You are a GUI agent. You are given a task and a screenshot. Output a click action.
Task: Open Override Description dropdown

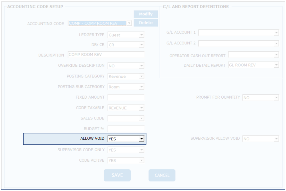click(141, 66)
